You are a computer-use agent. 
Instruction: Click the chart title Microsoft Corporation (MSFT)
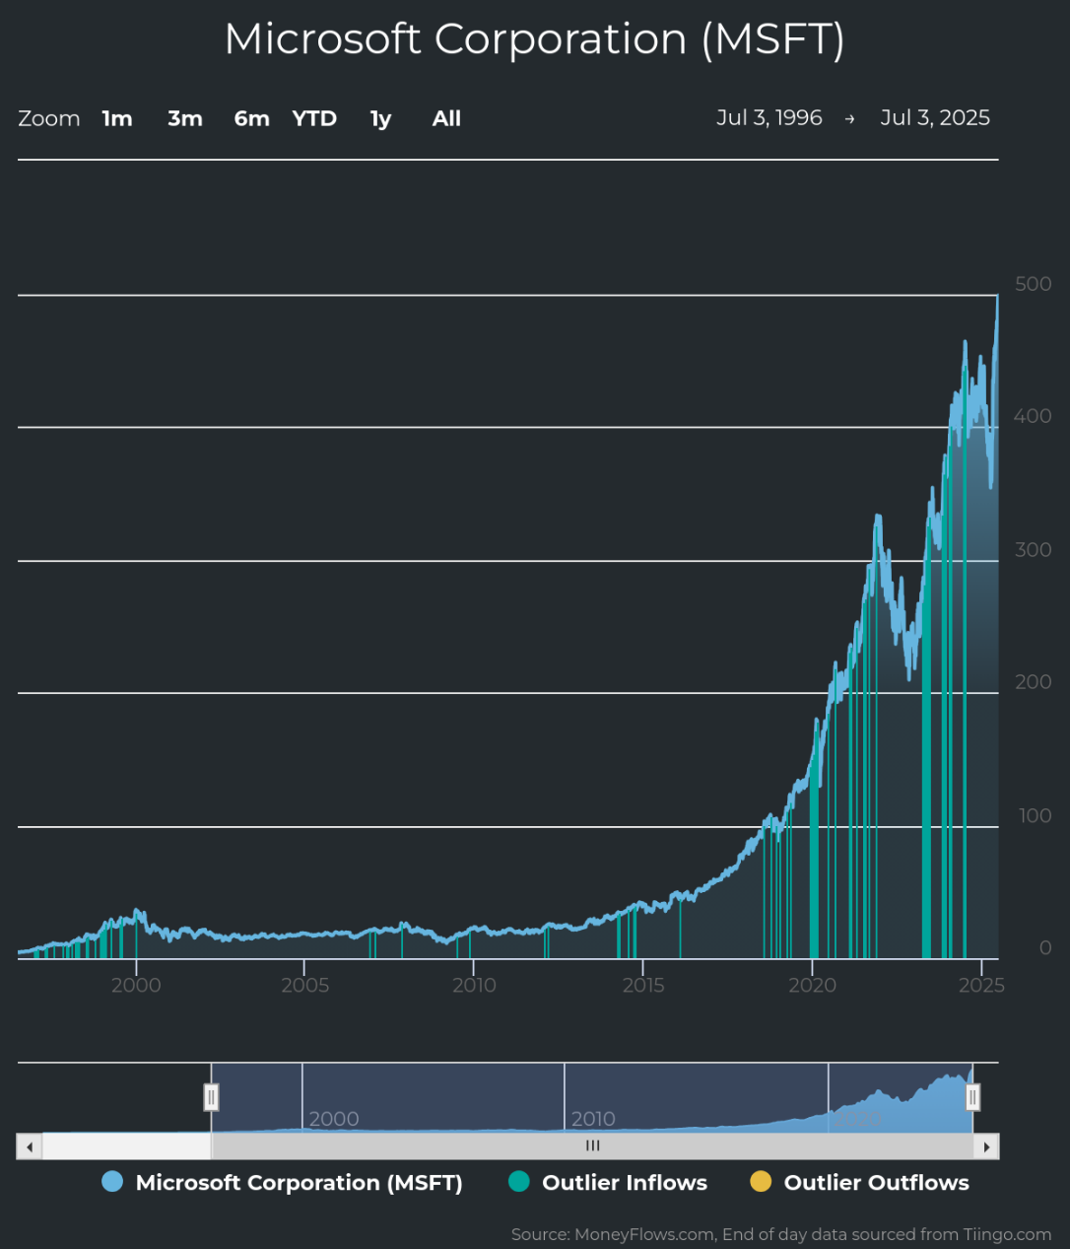click(x=535, y=39)
